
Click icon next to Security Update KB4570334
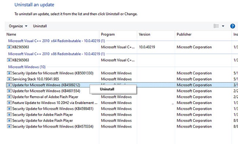coord(9,126)
